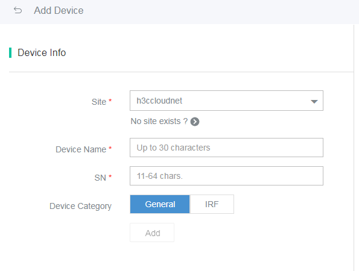Click the 'Device Category' label

click(81, 206)
